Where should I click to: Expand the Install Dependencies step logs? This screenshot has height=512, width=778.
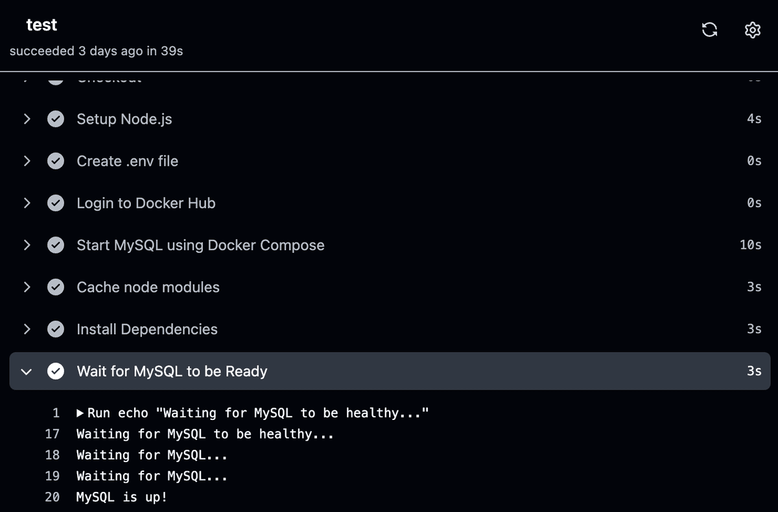point(26,329)
